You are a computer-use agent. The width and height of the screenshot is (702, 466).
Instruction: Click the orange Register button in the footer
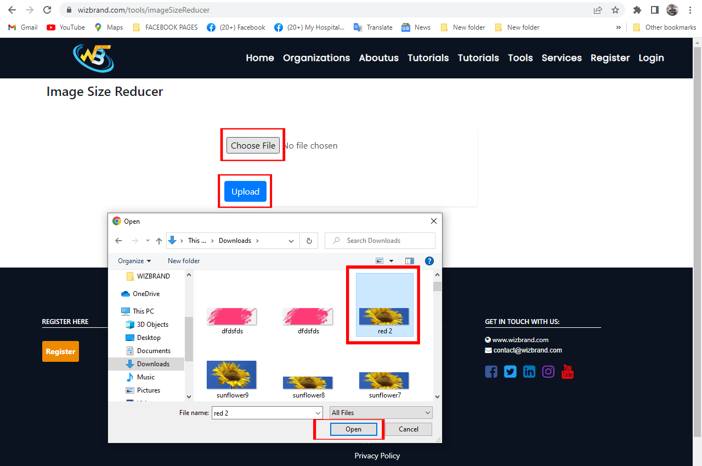pos(60,351)
